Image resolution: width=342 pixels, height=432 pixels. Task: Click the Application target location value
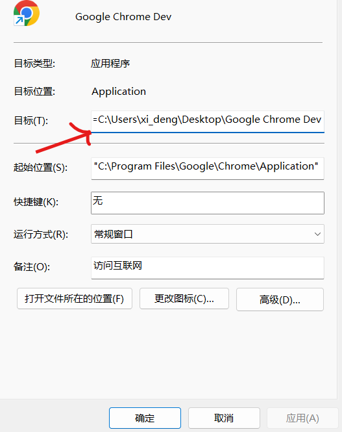point(119,92)
